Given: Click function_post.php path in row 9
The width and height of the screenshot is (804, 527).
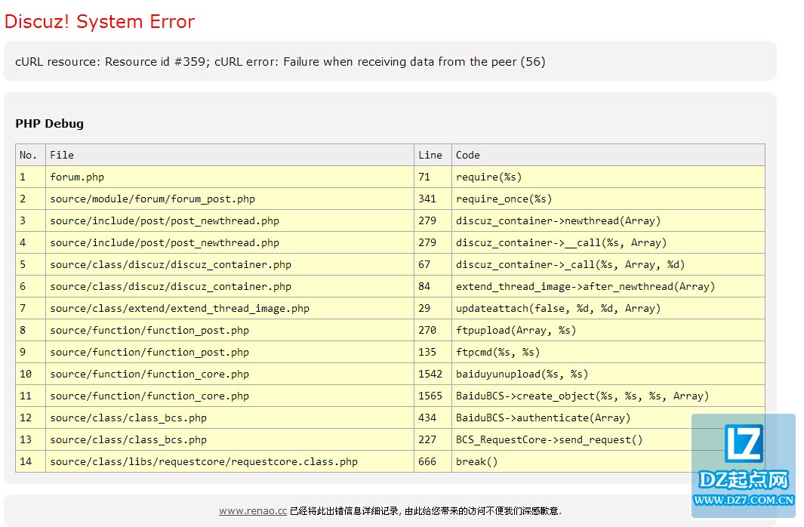Looking at the screenshot, I should (x=149, y=353).
